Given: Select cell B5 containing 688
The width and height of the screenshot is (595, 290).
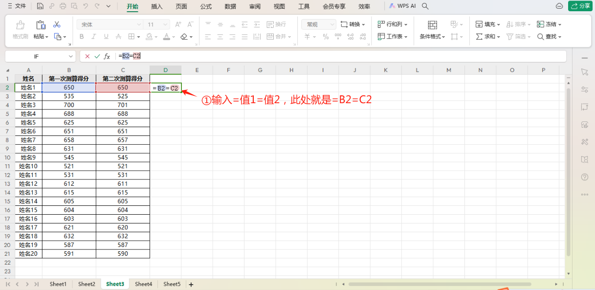Looking at the screenshot, I should [69, 114].
